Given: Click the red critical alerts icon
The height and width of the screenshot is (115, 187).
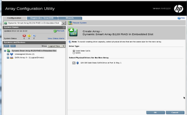Looking at the screenshot, I should [x=24, y=36].
